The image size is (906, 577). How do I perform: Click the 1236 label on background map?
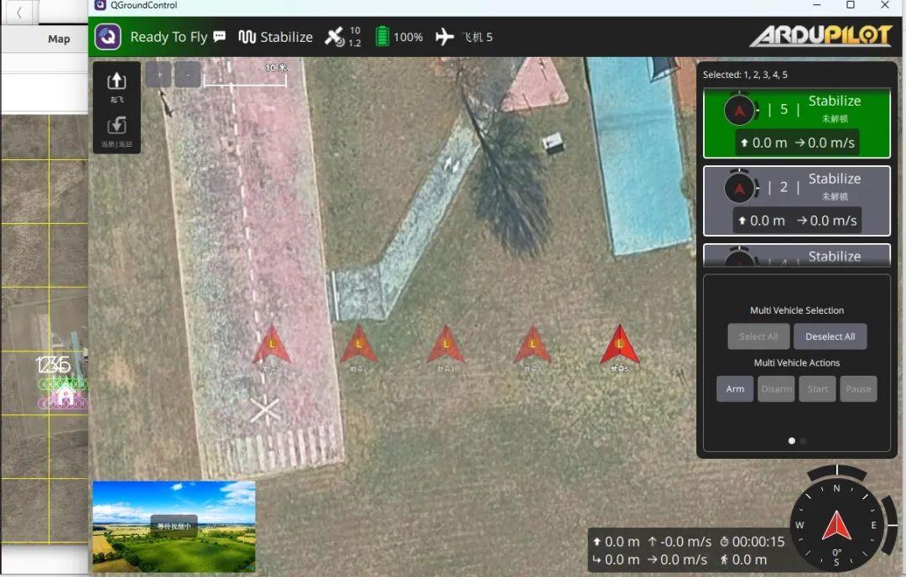click(53, 365)
